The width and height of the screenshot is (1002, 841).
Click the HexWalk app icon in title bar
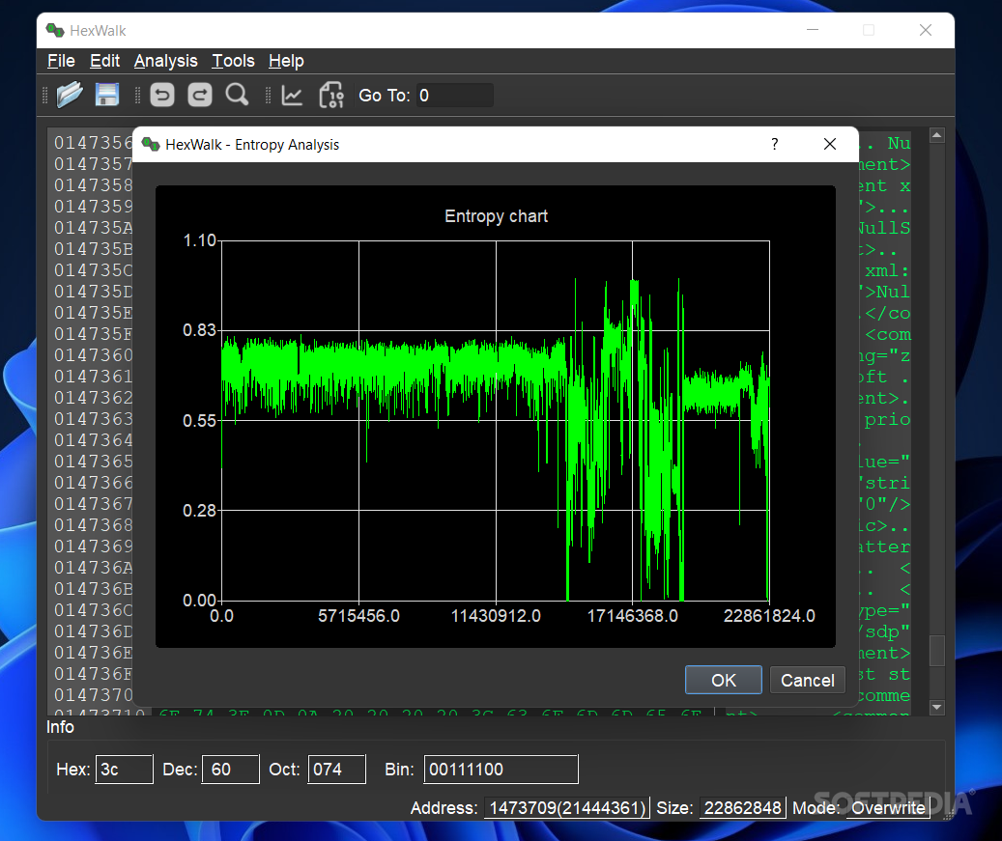(x=55, y=30)
